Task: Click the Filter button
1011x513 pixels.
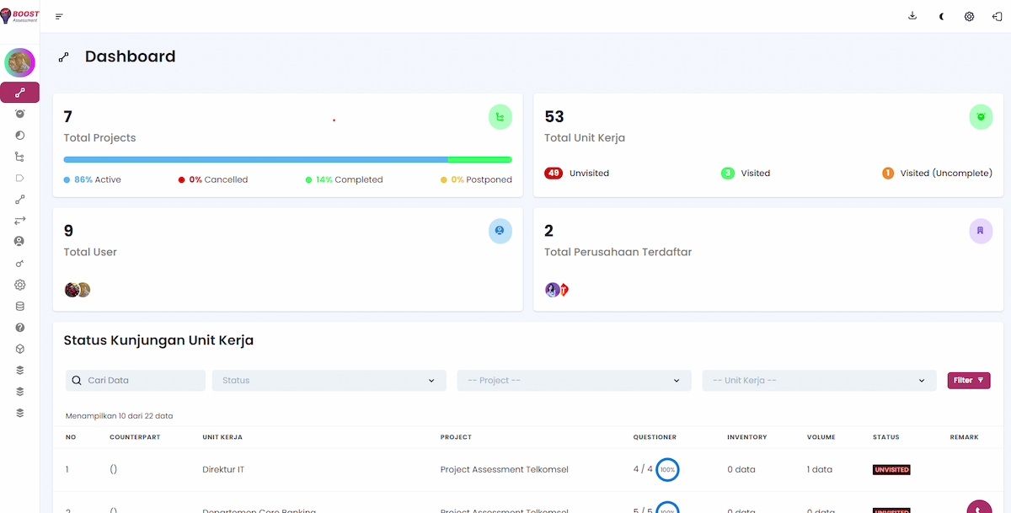Action: click(x=968, y=381)
